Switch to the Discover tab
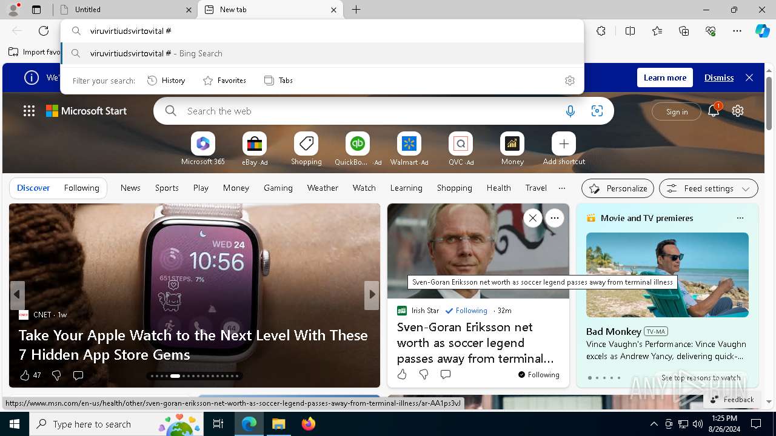The width and height of the screenshot is (776, 436). point(33,188)
